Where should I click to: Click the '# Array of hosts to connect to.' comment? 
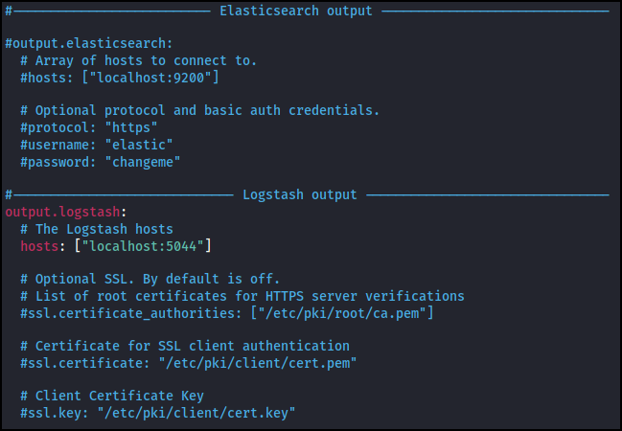[139, 60]
